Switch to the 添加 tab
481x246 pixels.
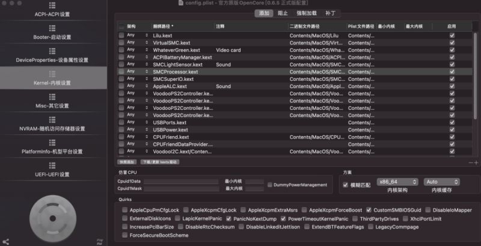[264, 13]
